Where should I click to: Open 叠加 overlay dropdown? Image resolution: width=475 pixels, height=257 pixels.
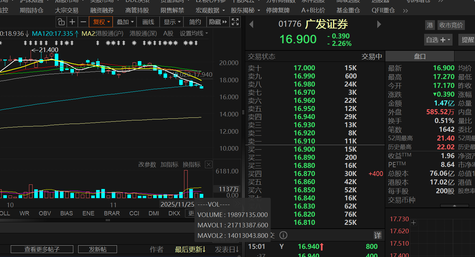[x=125, y=22]
